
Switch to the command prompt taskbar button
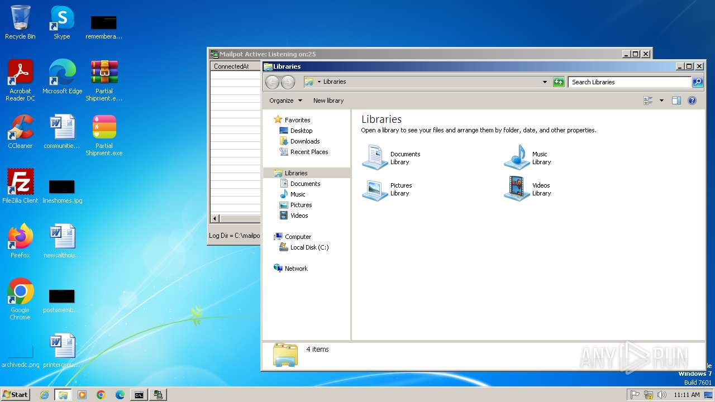pyautogui.click(x=139, y=395)
